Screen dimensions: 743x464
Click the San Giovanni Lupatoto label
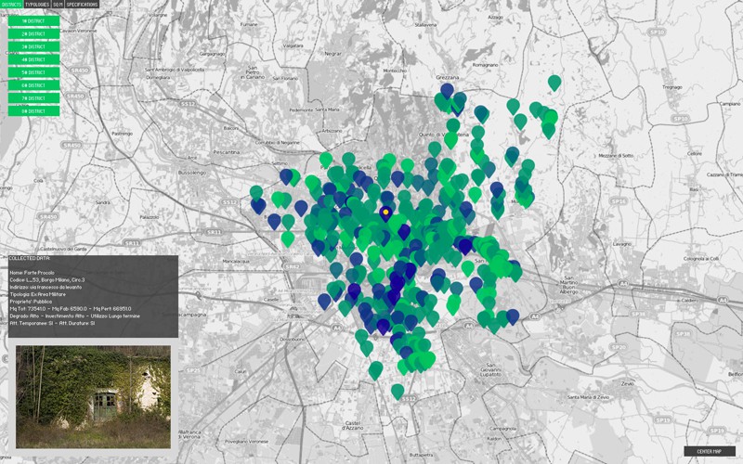490,369
